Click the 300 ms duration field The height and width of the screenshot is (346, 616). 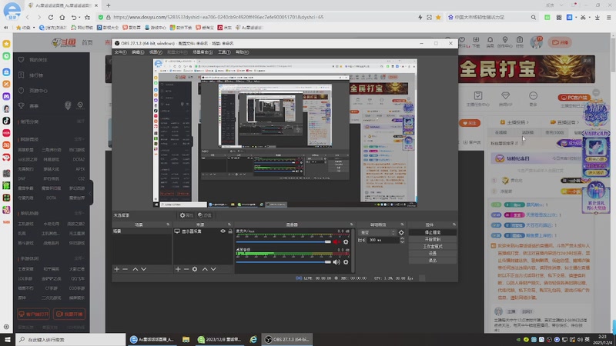click(x=383, y=240)
